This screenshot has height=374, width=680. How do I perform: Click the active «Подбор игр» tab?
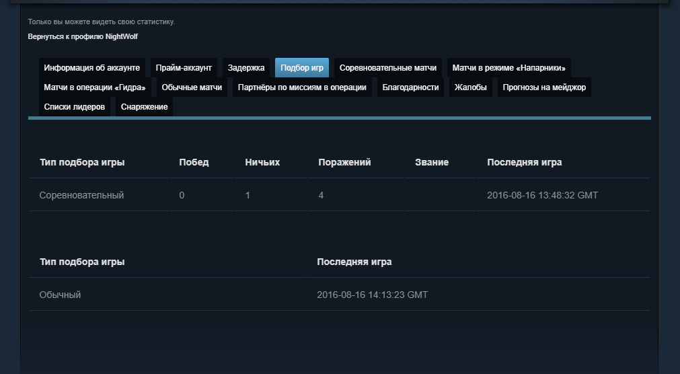[x=302, y=68]
